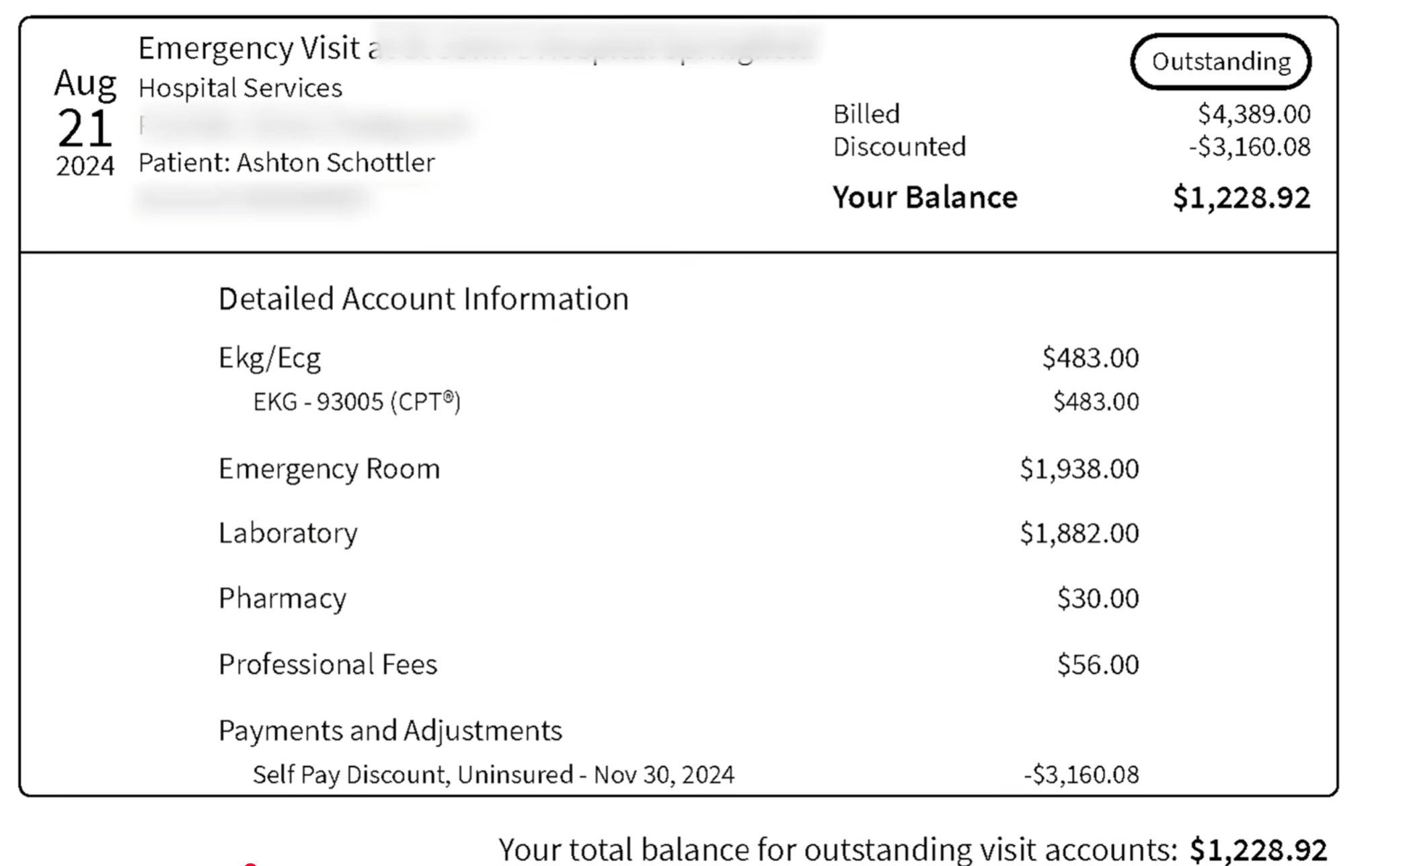Click the Outstanding status badge
The image size is (1409, 866).
[1221, 62]
